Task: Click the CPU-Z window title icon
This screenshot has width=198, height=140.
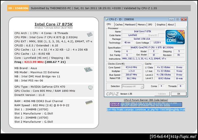Action: (x=107, y=19)
